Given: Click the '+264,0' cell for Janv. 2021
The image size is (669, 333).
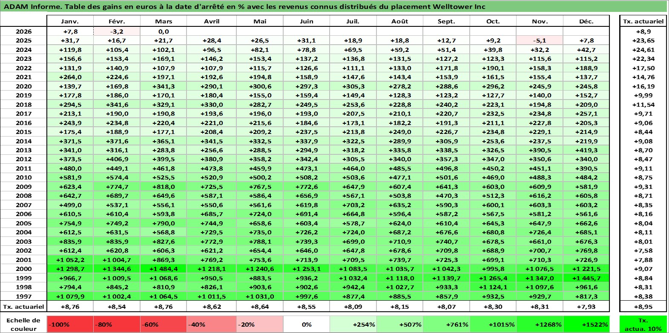Looking at the screenshot, I should click(x=70, y=77).
